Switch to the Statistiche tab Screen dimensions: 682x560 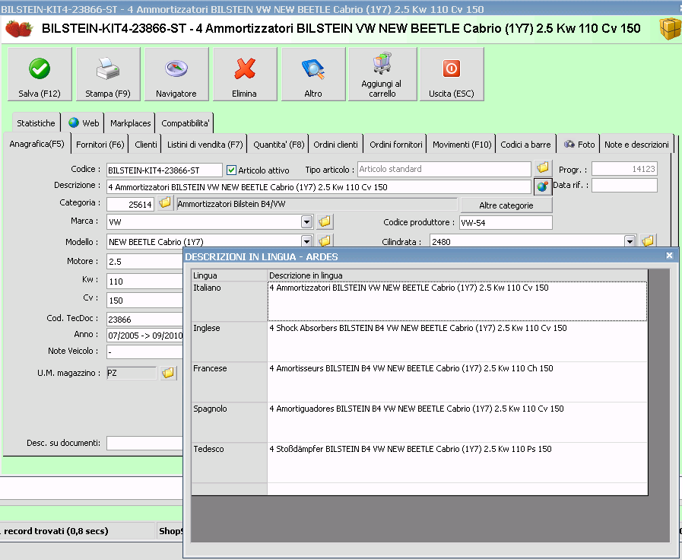pos(36,123)
